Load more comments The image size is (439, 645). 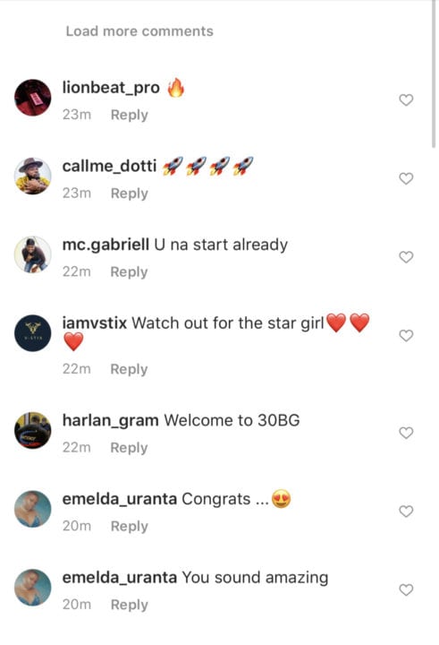[x=139, y=31]
